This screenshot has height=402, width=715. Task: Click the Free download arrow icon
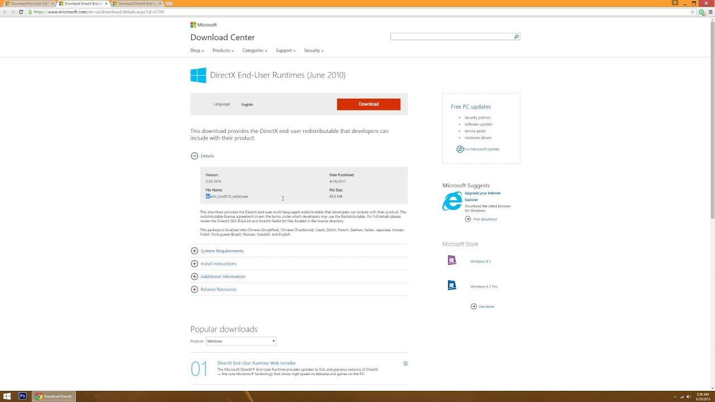(x=468, y=219)
